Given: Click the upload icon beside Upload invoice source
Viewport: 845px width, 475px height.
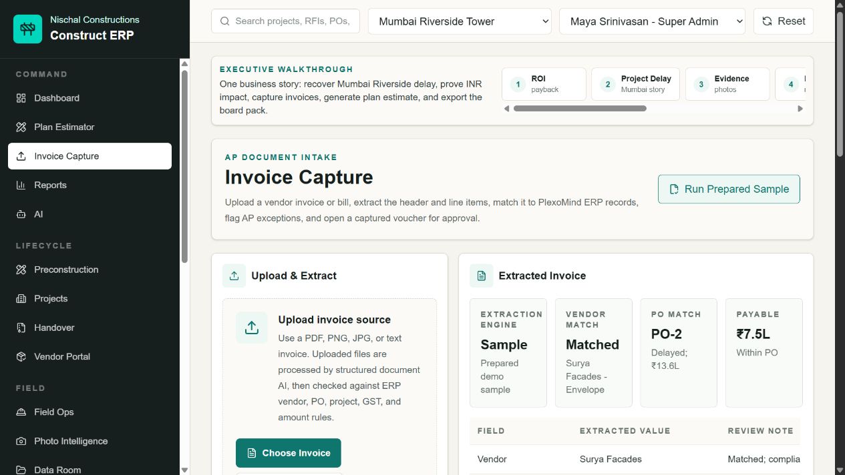Looking at the screenshot, I should click(251, 328).
